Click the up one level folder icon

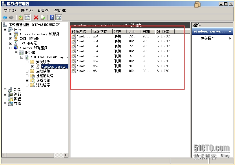tap(21, 18)
